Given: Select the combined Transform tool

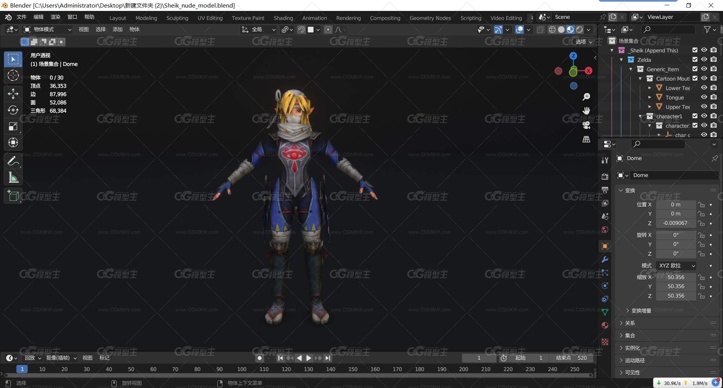Looking at the screenshot, I should (13, 142).
